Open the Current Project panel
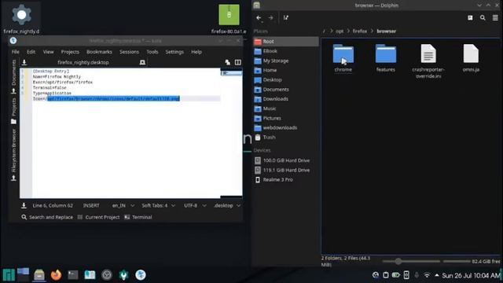Screen dimensions: 503x283 point(98,217)
